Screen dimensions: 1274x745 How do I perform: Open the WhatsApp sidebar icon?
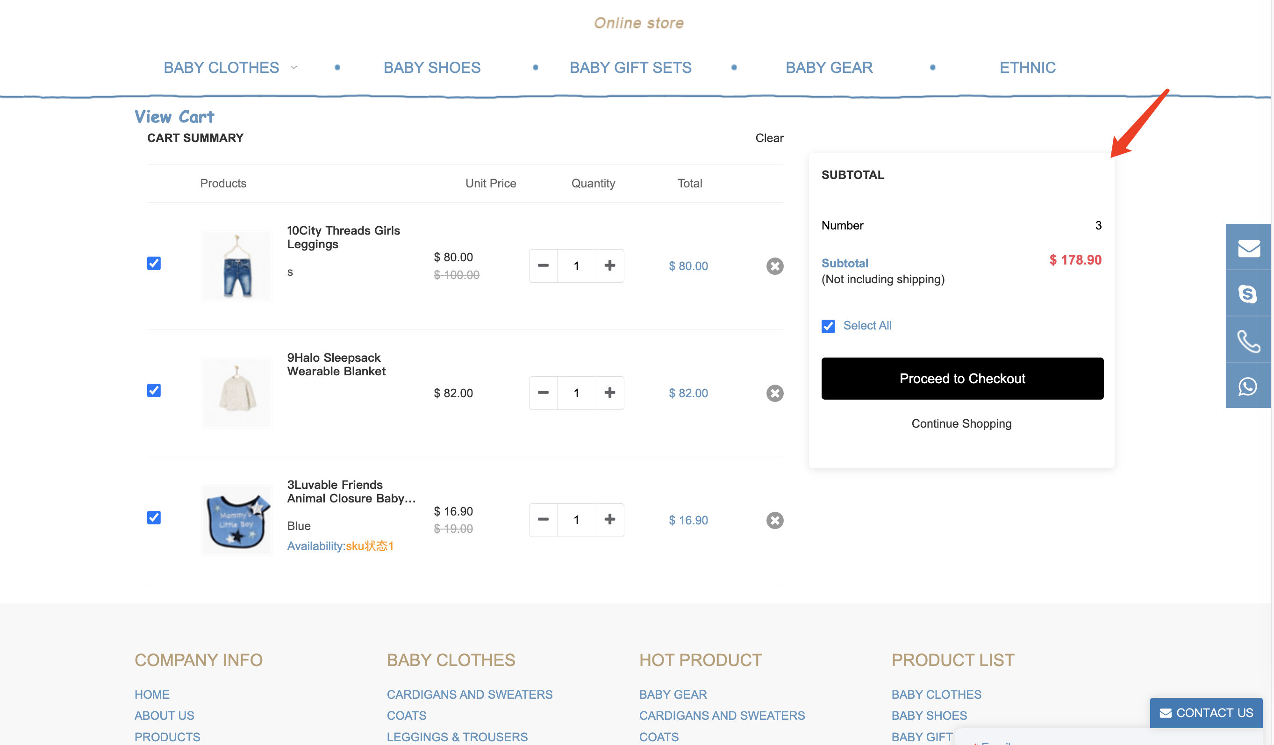[1248, 387]
